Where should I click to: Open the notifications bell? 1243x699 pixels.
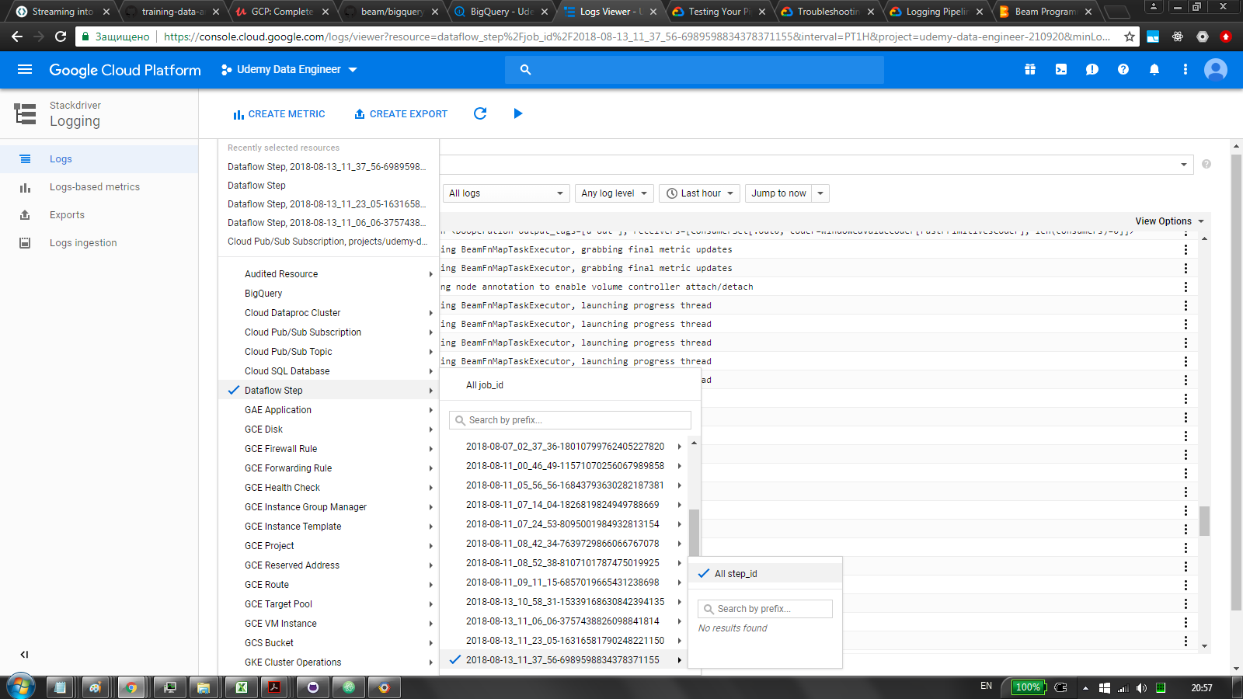pyautogui.click(x=1154, y=70)
